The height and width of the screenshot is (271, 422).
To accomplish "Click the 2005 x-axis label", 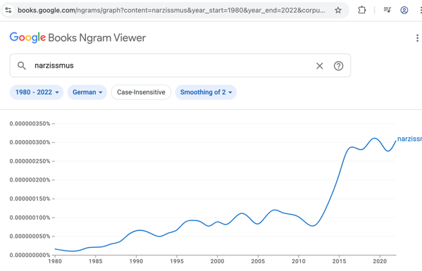I will (x=258, y=261).
